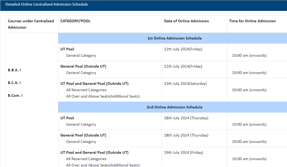Click 'All Reserved Categories' in the 13th July row

click(86, 90)
